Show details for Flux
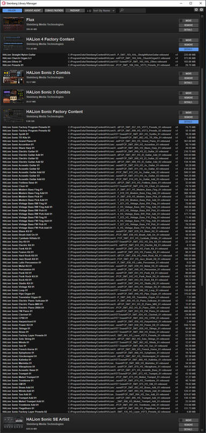Image resolution: width=206 pixels, height=433 pixels. click(189, 30)
